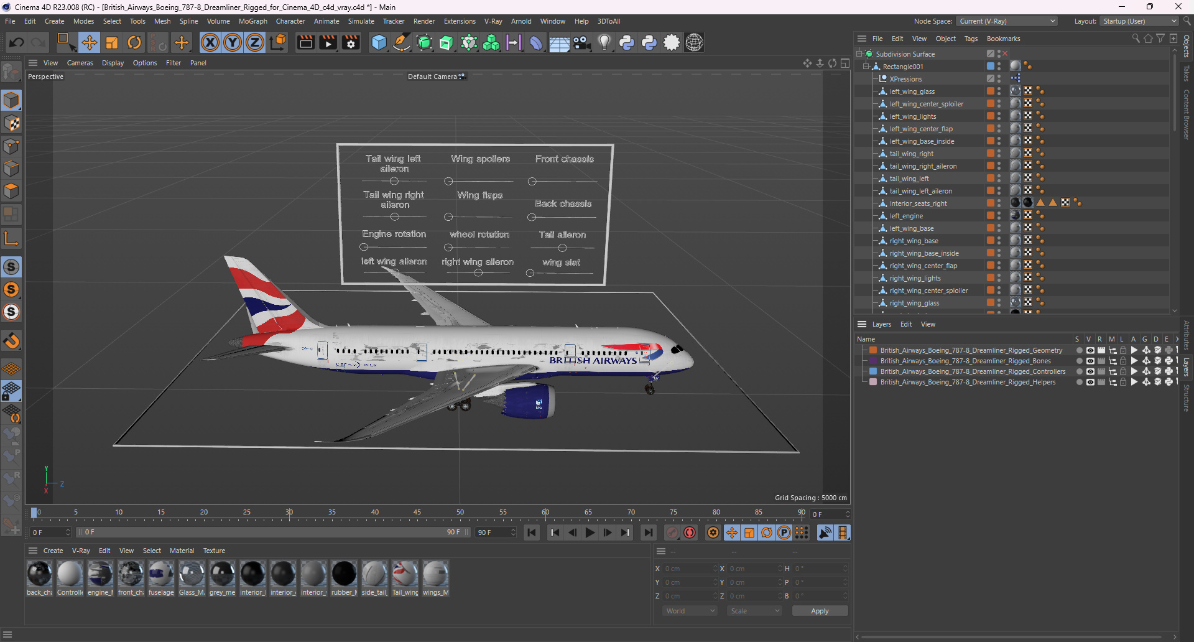
Task: Click Rigged_Controllers layer color swatch
Action: tap(873, 371)
